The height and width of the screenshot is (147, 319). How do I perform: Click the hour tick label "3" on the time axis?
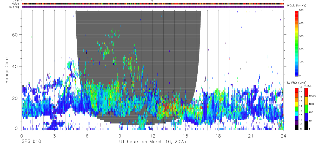(x=54, y=136)
